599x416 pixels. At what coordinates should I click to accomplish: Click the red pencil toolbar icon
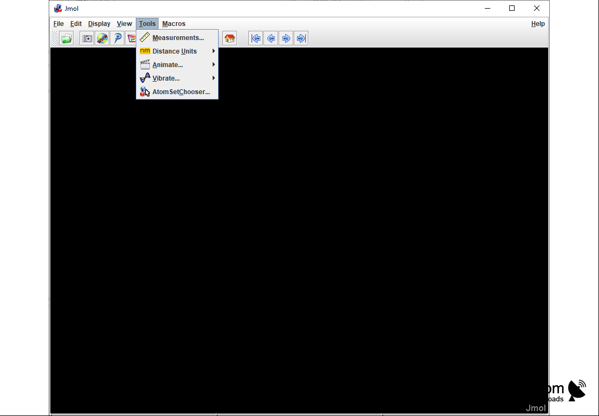click(131, 38)
